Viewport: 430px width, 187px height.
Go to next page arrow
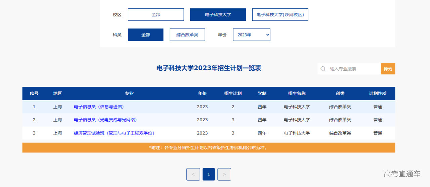[224, 174]
